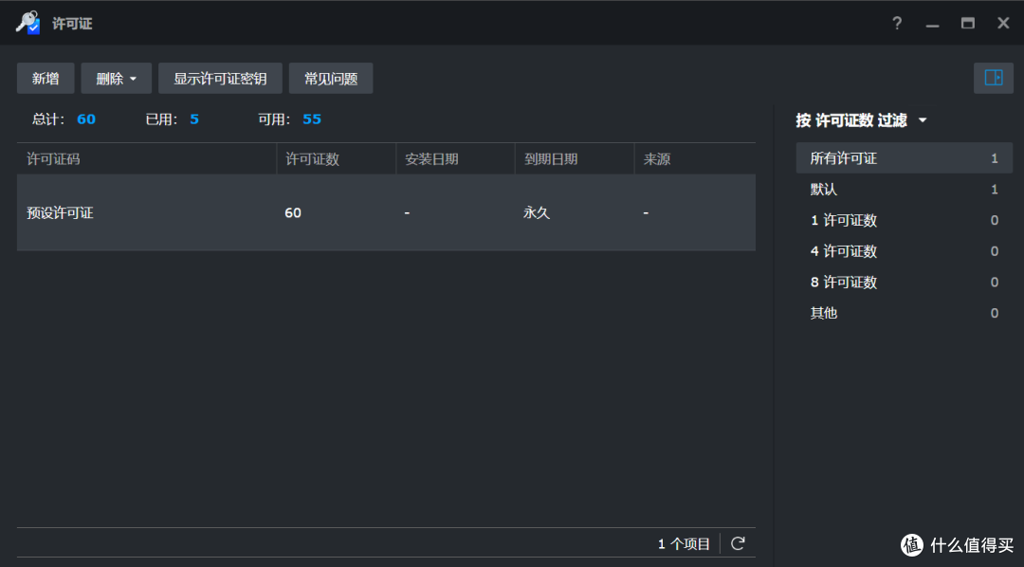
Task: Click the 60 license count cell
Action: [x=293, y=213]
